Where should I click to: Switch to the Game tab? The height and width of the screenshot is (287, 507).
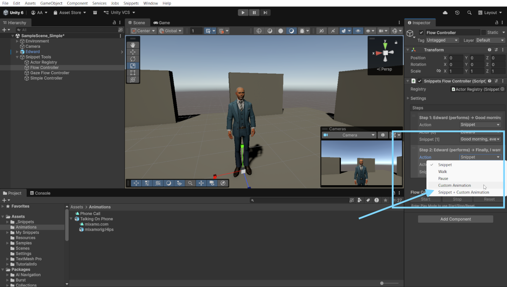[161, 22]
